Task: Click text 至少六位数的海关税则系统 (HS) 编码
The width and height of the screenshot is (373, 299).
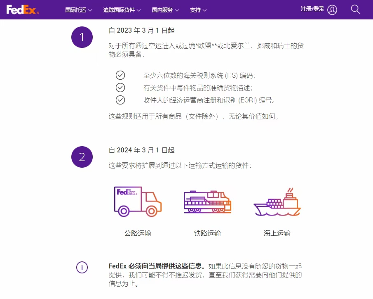Action: [199, 76]
